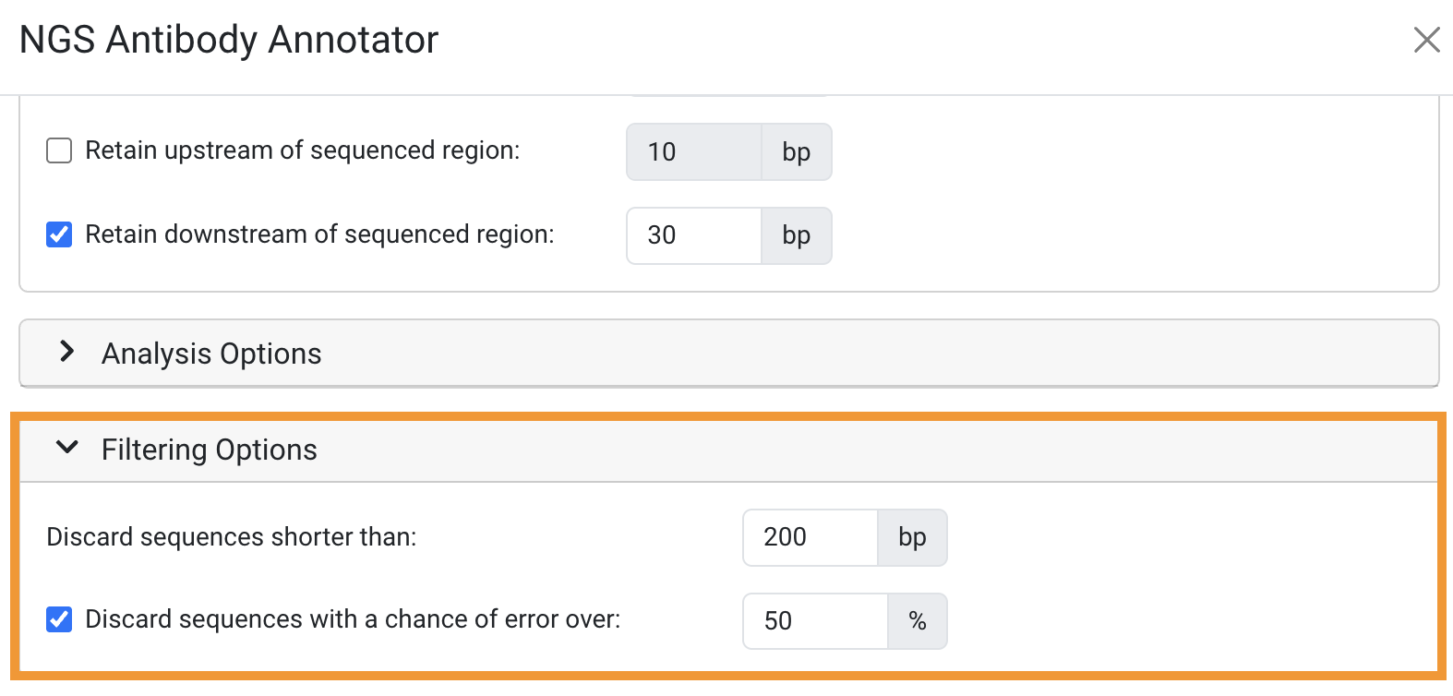This screenshot has height=696, width=1453.
Task: Edit the minimum sequence length field (200)
Action: pos(810,537)
